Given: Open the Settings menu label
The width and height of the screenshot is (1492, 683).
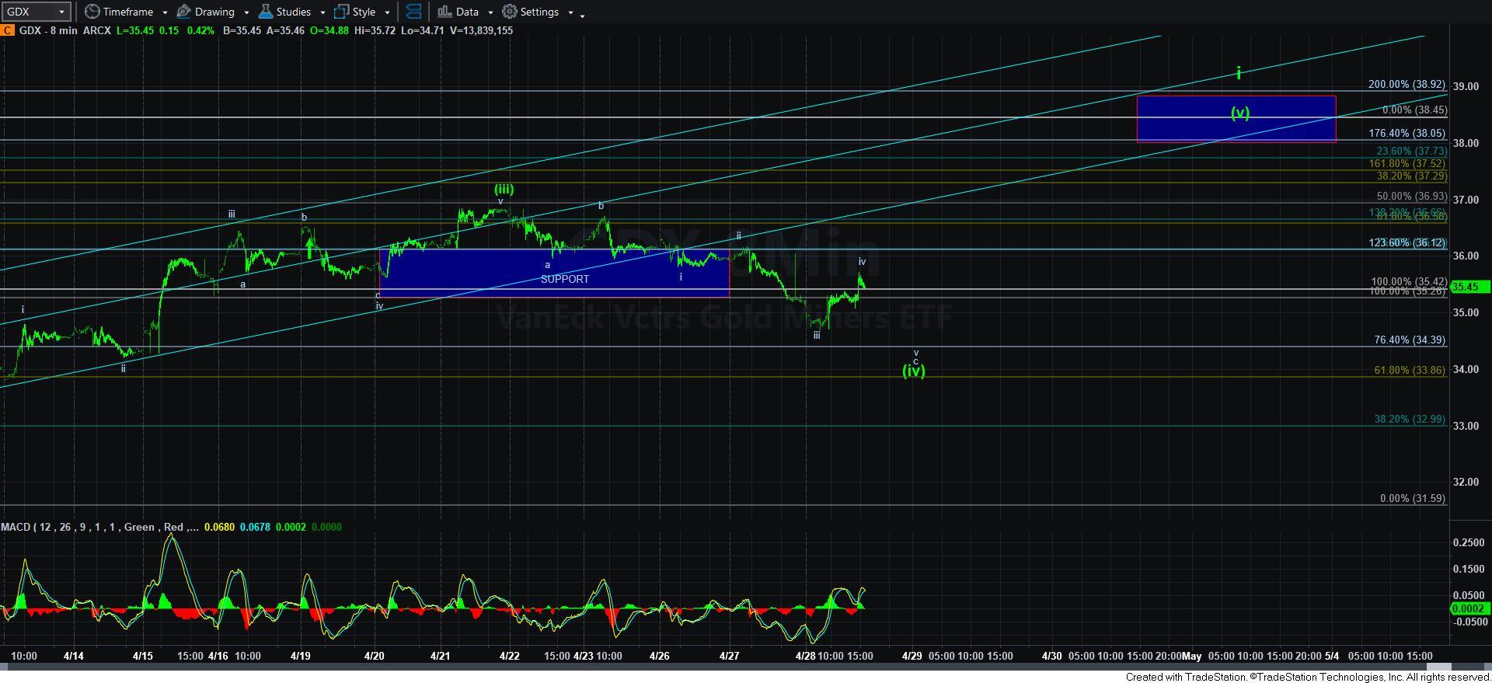Looking at the screenshot, I should point(539,12).
